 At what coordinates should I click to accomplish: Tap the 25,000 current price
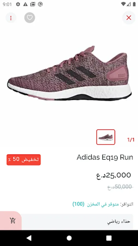coord(113,175)
